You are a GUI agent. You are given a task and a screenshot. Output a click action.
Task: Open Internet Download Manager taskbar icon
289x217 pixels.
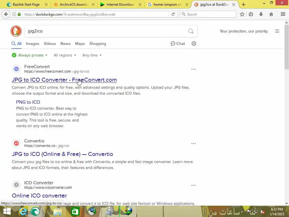(x=128, y=211)
